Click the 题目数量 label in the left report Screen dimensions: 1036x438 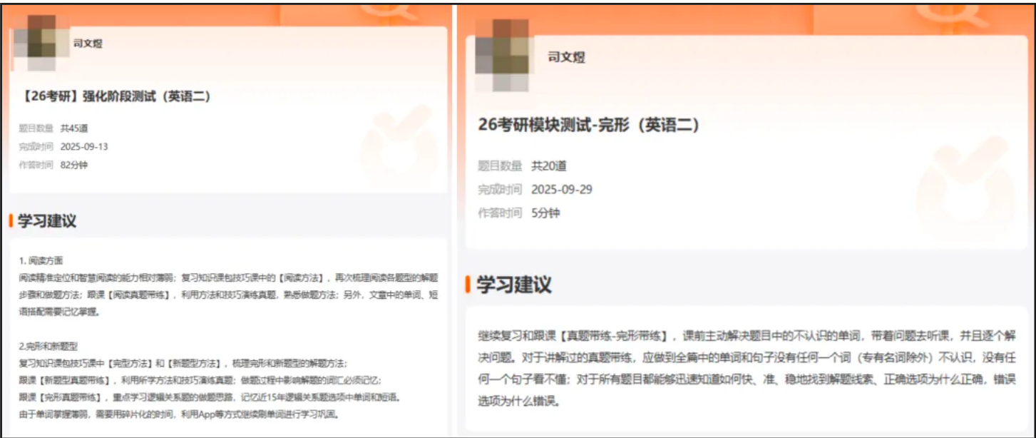[36, 128]
